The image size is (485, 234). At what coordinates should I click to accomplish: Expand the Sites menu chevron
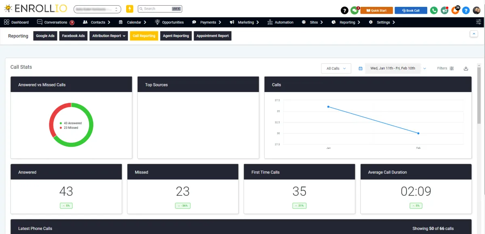(322, 22)
